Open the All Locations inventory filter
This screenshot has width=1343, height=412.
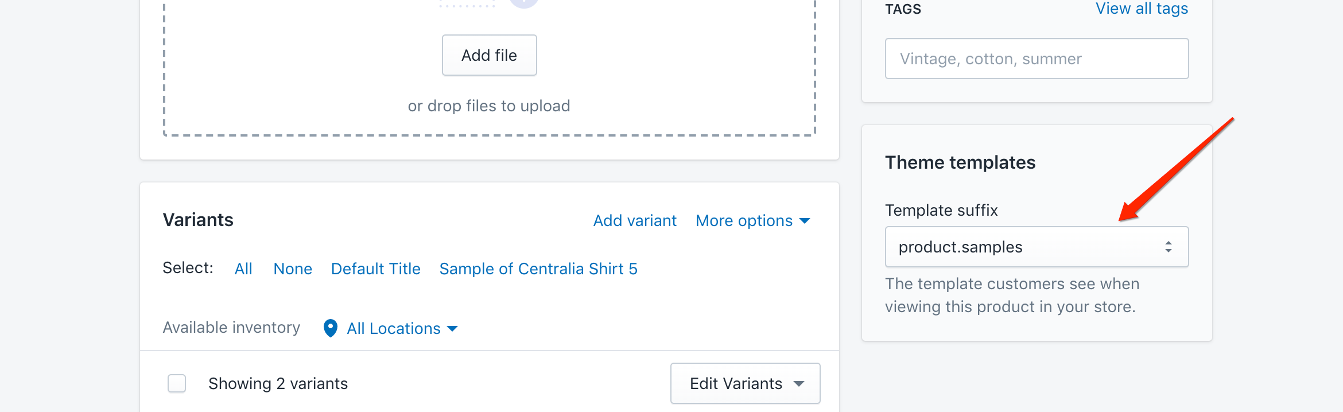tap(391, 328)
